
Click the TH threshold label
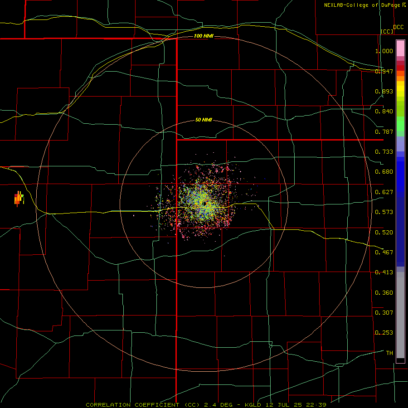tap(389, 353)
